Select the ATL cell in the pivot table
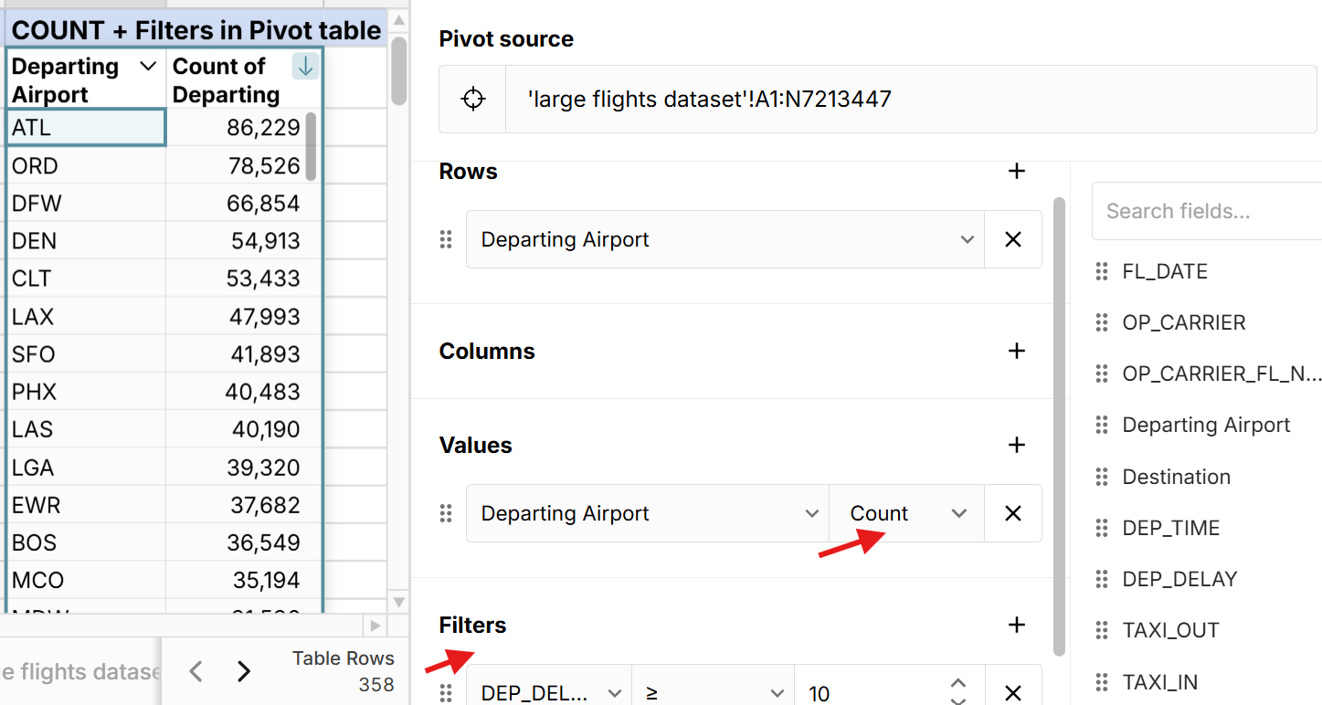The height and width of the screenshot is (705, 1322). point(86,128)
